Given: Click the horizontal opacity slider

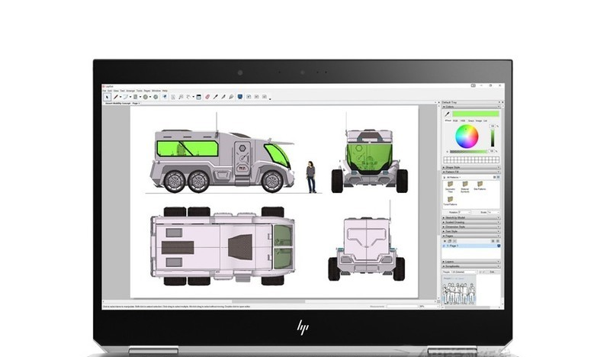Looking at the screenshot, I should click(468, 151).
